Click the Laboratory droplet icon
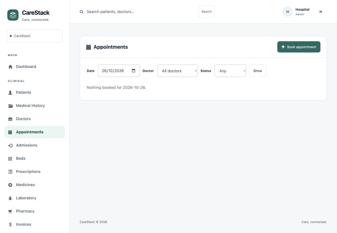 pyautogui.click(x=10, y=198)
